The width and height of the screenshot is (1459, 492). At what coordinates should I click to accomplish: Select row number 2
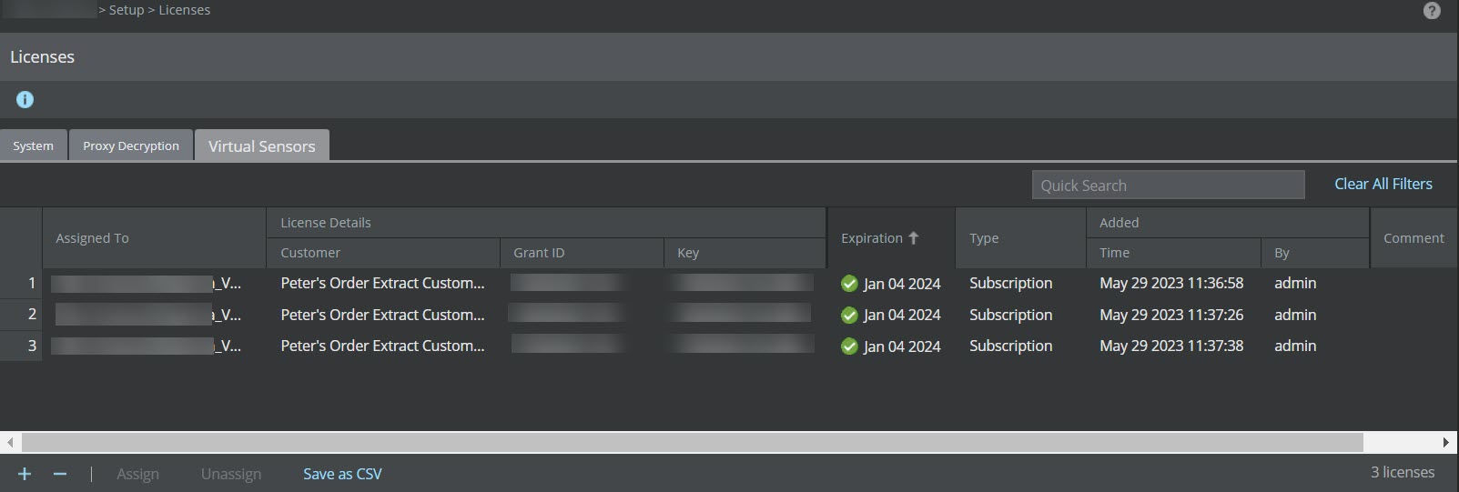pos(21,315)
